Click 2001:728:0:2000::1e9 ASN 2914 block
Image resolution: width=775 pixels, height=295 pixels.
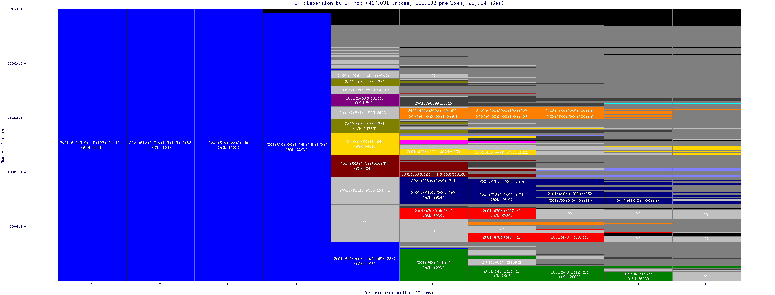433,195
